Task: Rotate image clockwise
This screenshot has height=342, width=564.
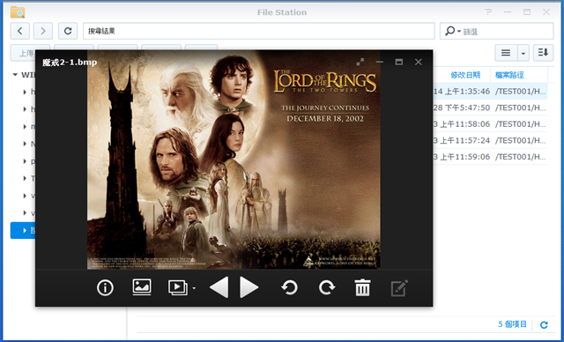Action: [327, 287]
